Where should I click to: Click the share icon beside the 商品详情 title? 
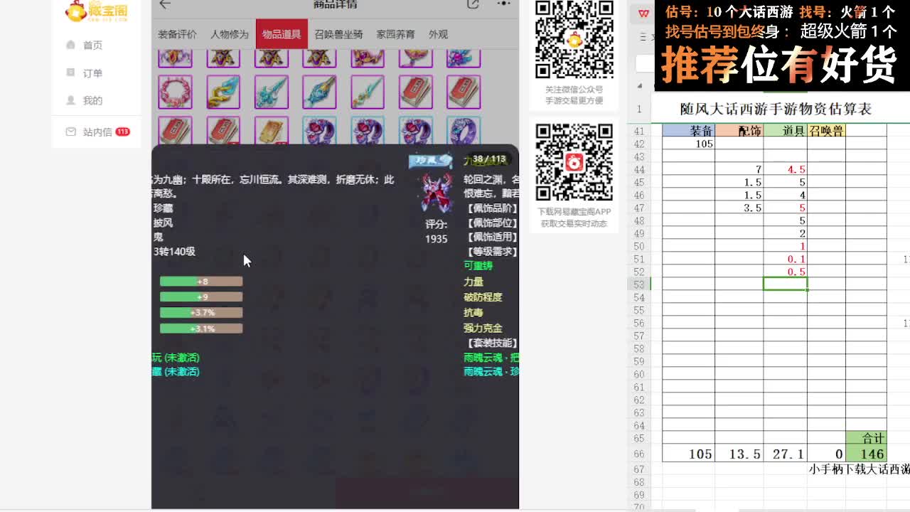(x=472, y=4)
